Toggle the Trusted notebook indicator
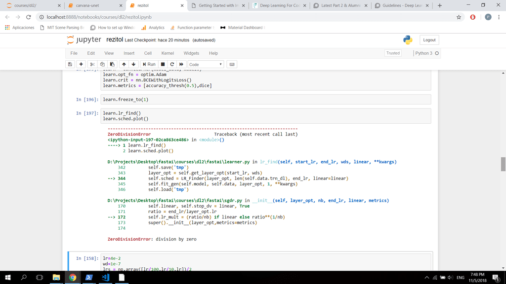The height and width of the screenshot is (284, 506). pyautogui.click(x=393, y=53)
